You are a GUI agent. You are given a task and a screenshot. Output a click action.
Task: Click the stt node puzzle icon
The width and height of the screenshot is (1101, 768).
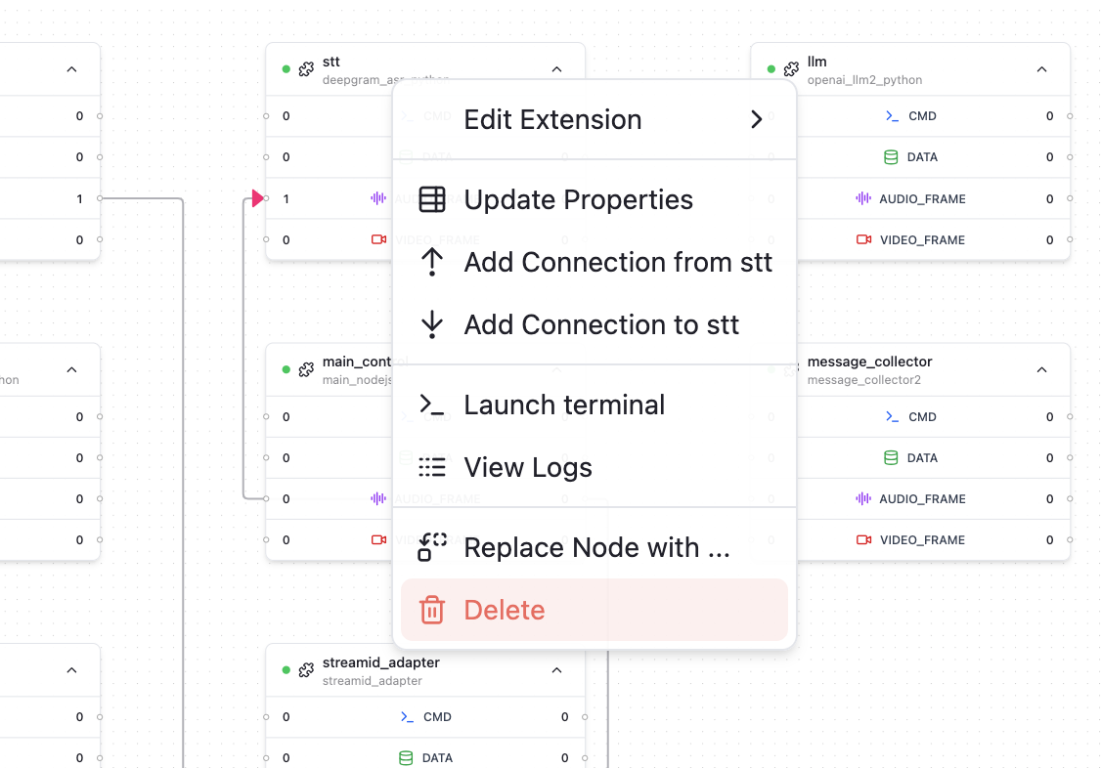click(306, 69)
